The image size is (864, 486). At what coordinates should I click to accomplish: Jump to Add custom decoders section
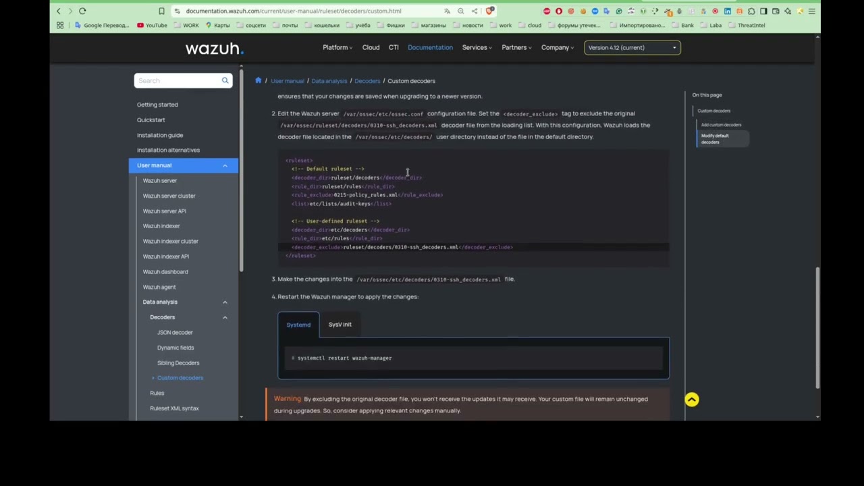coord(721,125)
